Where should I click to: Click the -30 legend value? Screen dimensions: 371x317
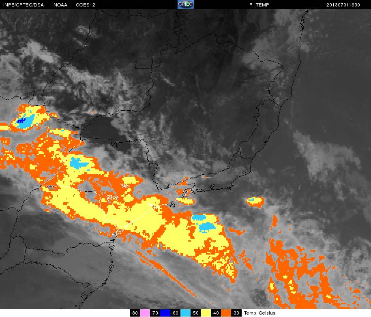click(236, 313)
